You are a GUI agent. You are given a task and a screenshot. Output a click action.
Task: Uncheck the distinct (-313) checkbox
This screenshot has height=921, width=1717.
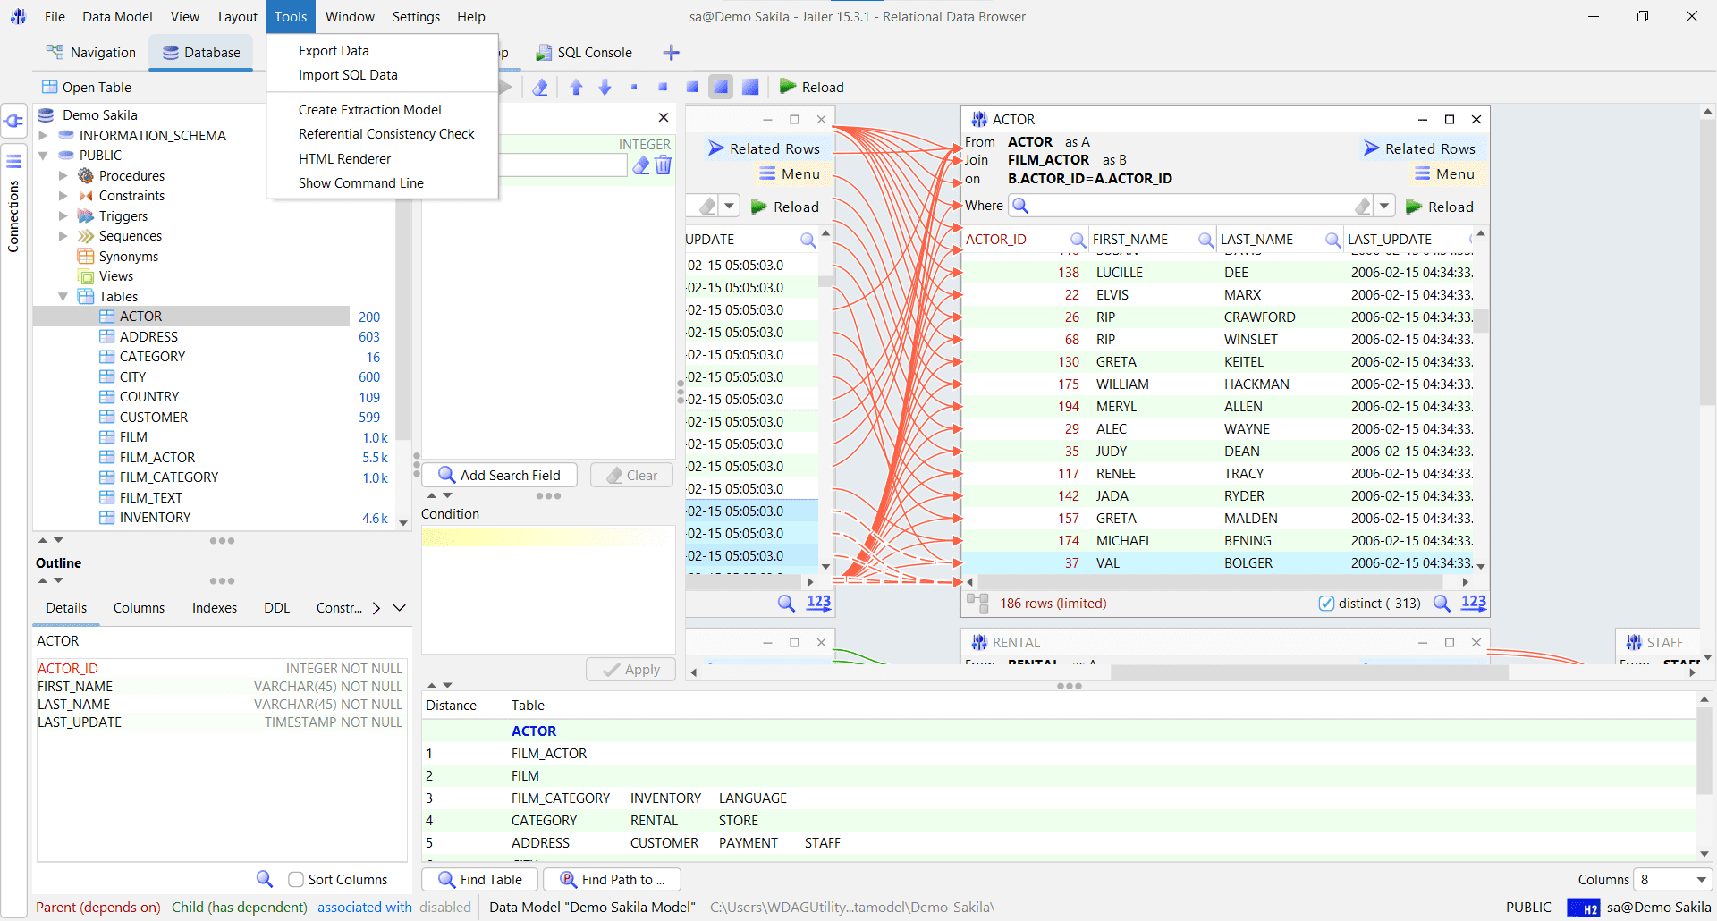click(1326, 604)
